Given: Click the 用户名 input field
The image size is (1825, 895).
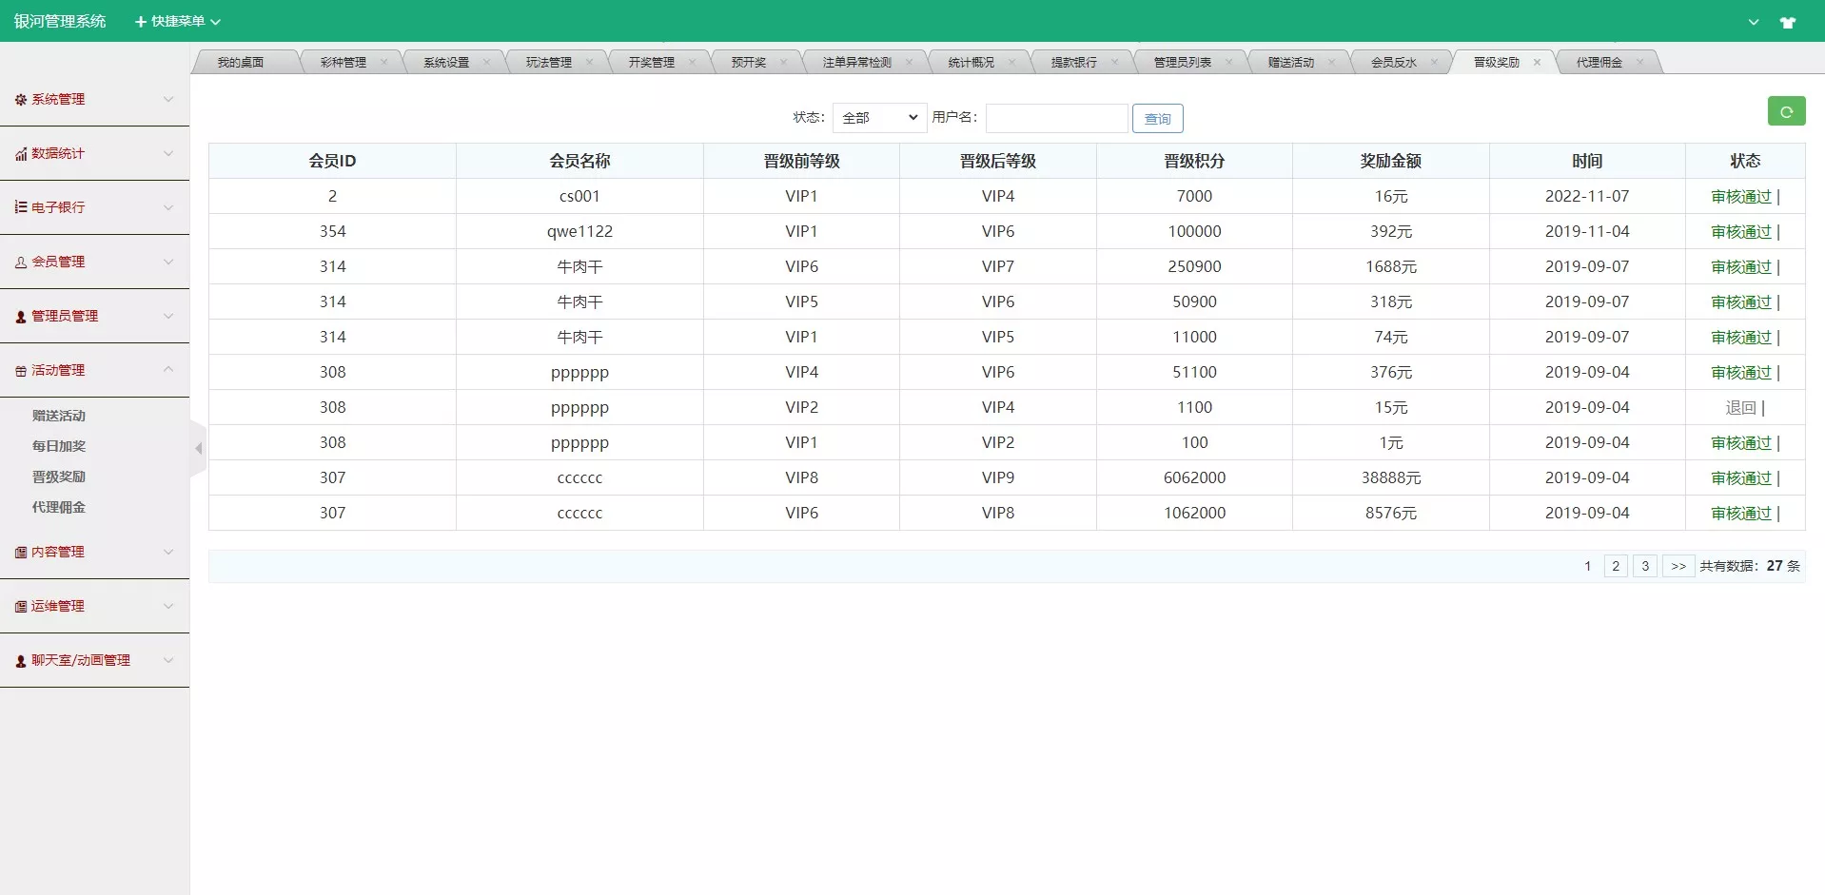Looking at the screenshot, I should point(1057,117).
